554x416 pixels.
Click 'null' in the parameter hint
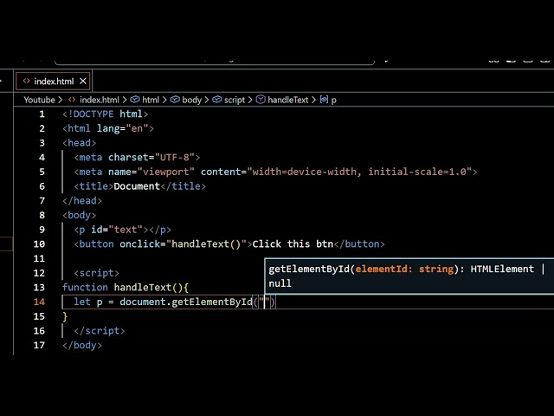click(280, 283)
